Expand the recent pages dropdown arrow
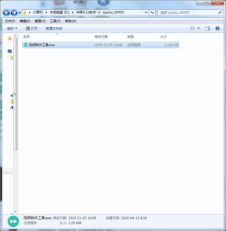The height and width of the screenshot is (231, 226). [x=19, y=13]
